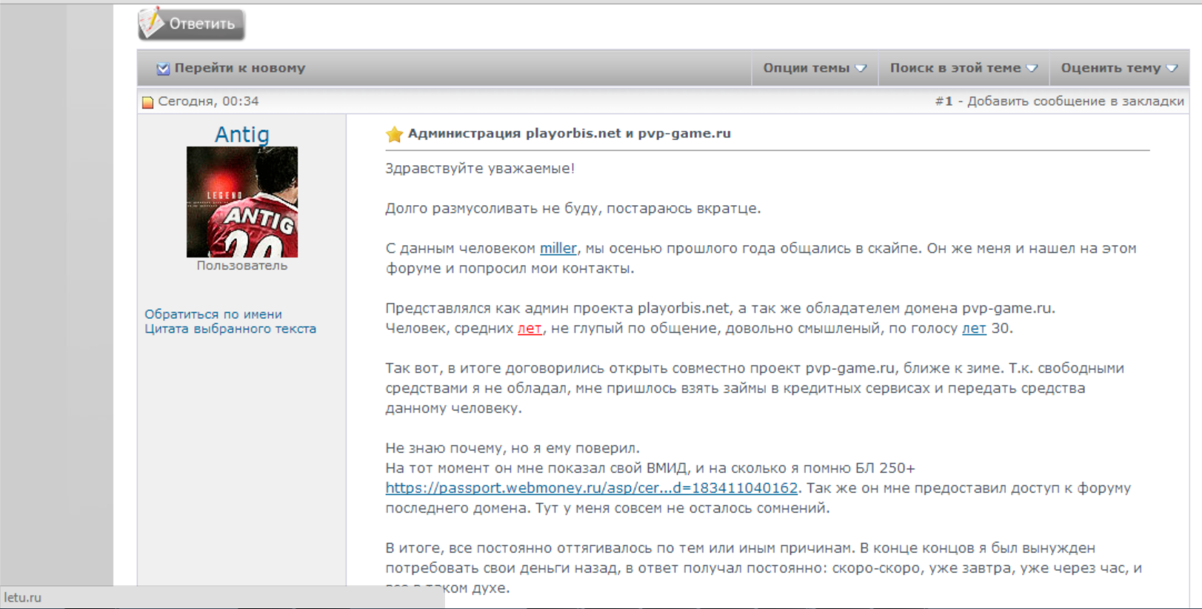Open the passport.webmoney.ru certificate link
The image size is (1202, 609).
click(592, 488)
